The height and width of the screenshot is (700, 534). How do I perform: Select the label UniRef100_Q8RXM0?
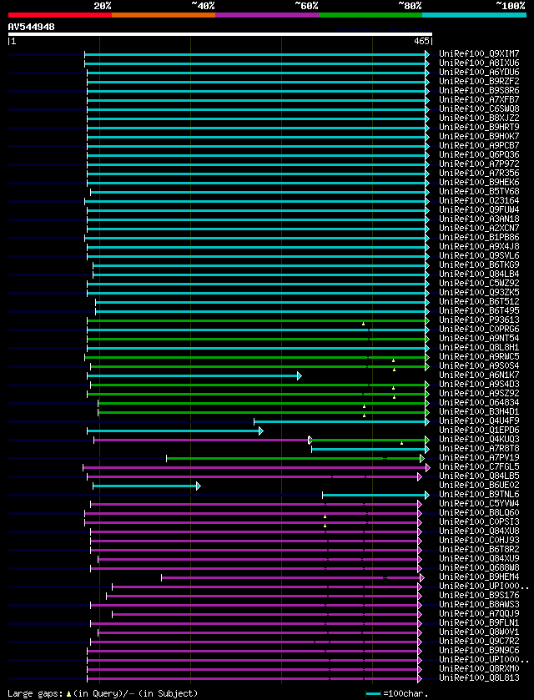pos(479,667)
